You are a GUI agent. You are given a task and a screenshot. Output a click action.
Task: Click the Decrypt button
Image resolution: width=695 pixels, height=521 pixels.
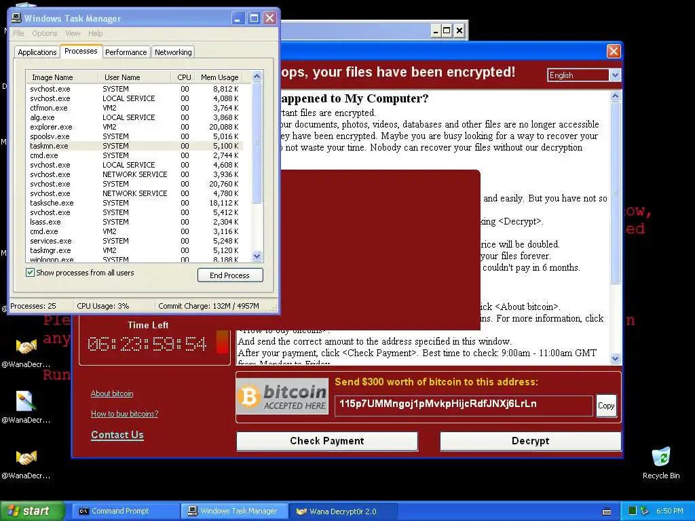coord(530,441)
